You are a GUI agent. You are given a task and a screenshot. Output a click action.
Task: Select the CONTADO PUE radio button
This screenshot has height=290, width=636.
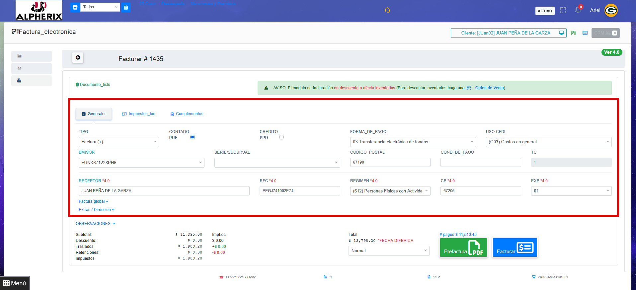coord(193,137)
